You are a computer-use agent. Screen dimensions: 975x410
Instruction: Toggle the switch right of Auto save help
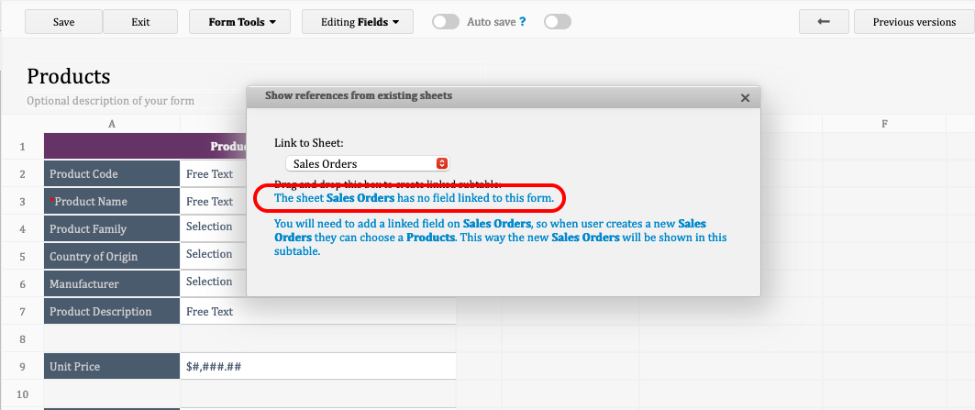click(x=557, y=22)
